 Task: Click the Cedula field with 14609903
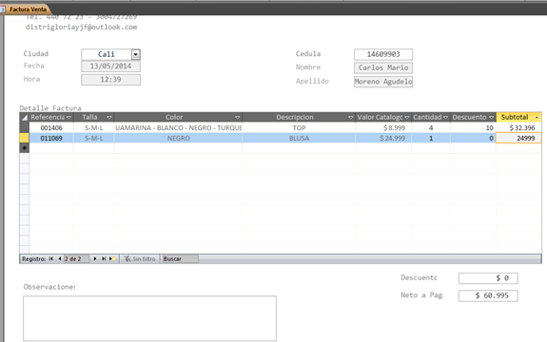(x=383, y=54)
